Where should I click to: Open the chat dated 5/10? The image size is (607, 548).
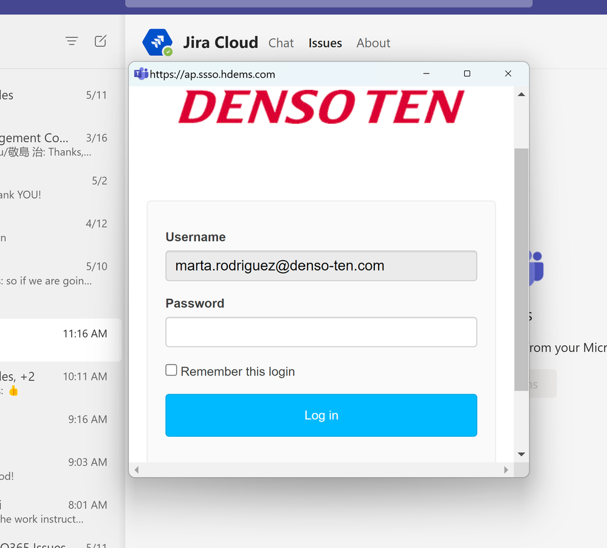pyautogui.click(x=61, y=273)
